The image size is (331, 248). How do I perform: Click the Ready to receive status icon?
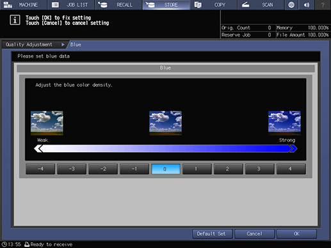pyautogui.click(x=27, y=244)
